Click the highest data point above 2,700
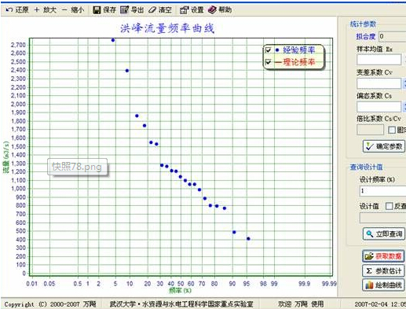This screenshot has width=406, height=309. 113,40
